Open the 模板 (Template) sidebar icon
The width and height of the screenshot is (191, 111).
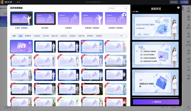coord(188,9)
